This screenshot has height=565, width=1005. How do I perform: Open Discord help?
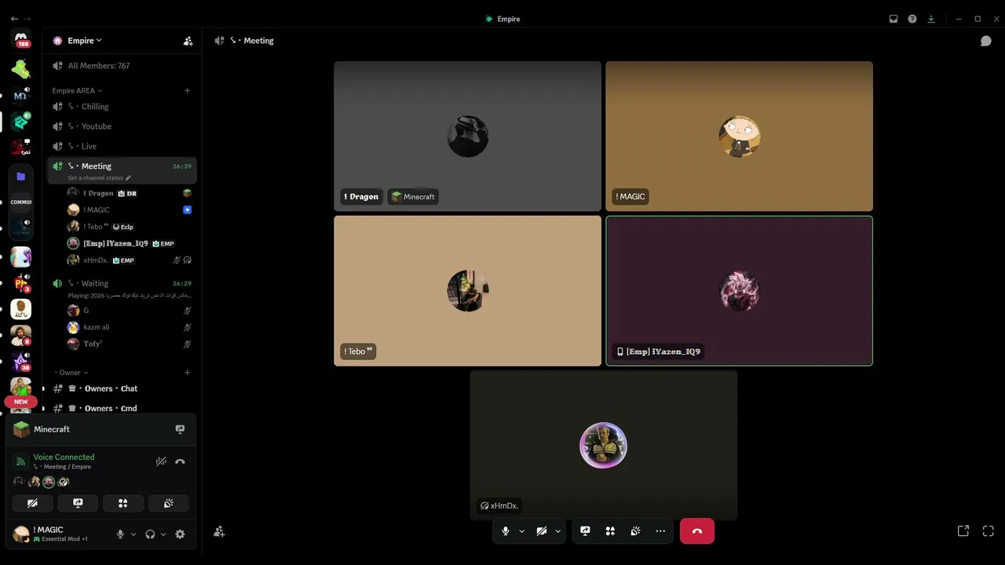point(912,19)
